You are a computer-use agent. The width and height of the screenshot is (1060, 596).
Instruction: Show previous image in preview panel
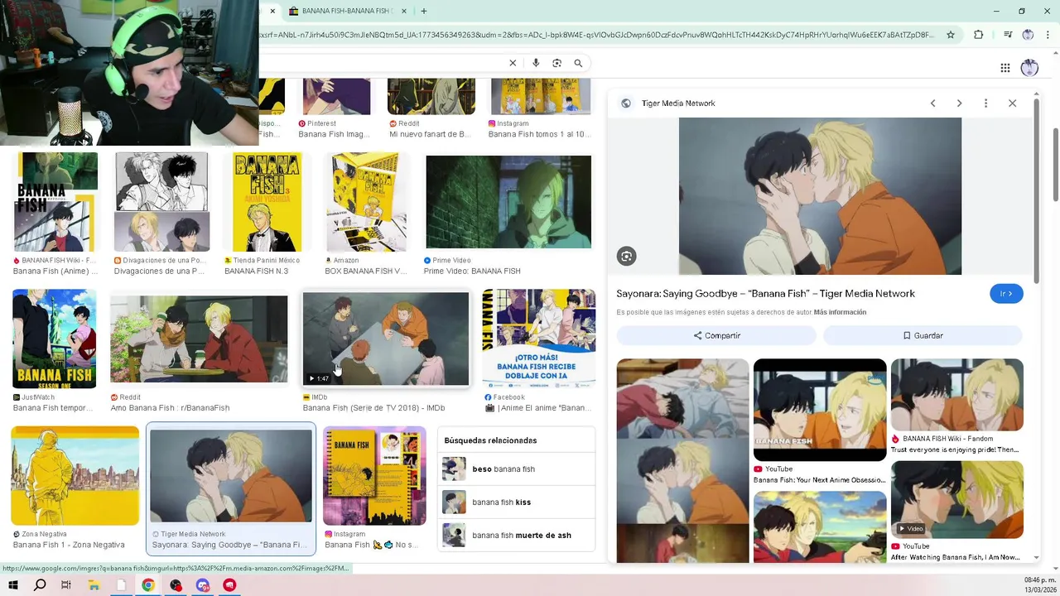[932, 103]
